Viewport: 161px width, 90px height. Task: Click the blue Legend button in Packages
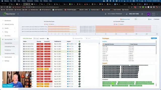click(x=154, y=38)
